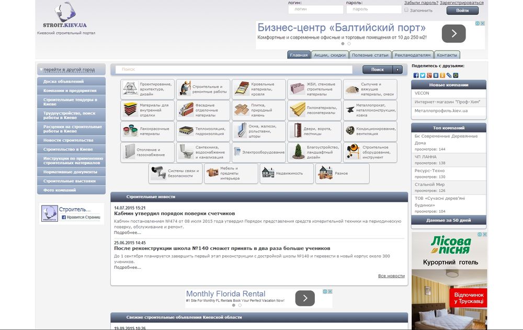Open Окна, жалюзи, рольставни category
The width and height of the screenshot is (523, 330).
tap(259, 131)
